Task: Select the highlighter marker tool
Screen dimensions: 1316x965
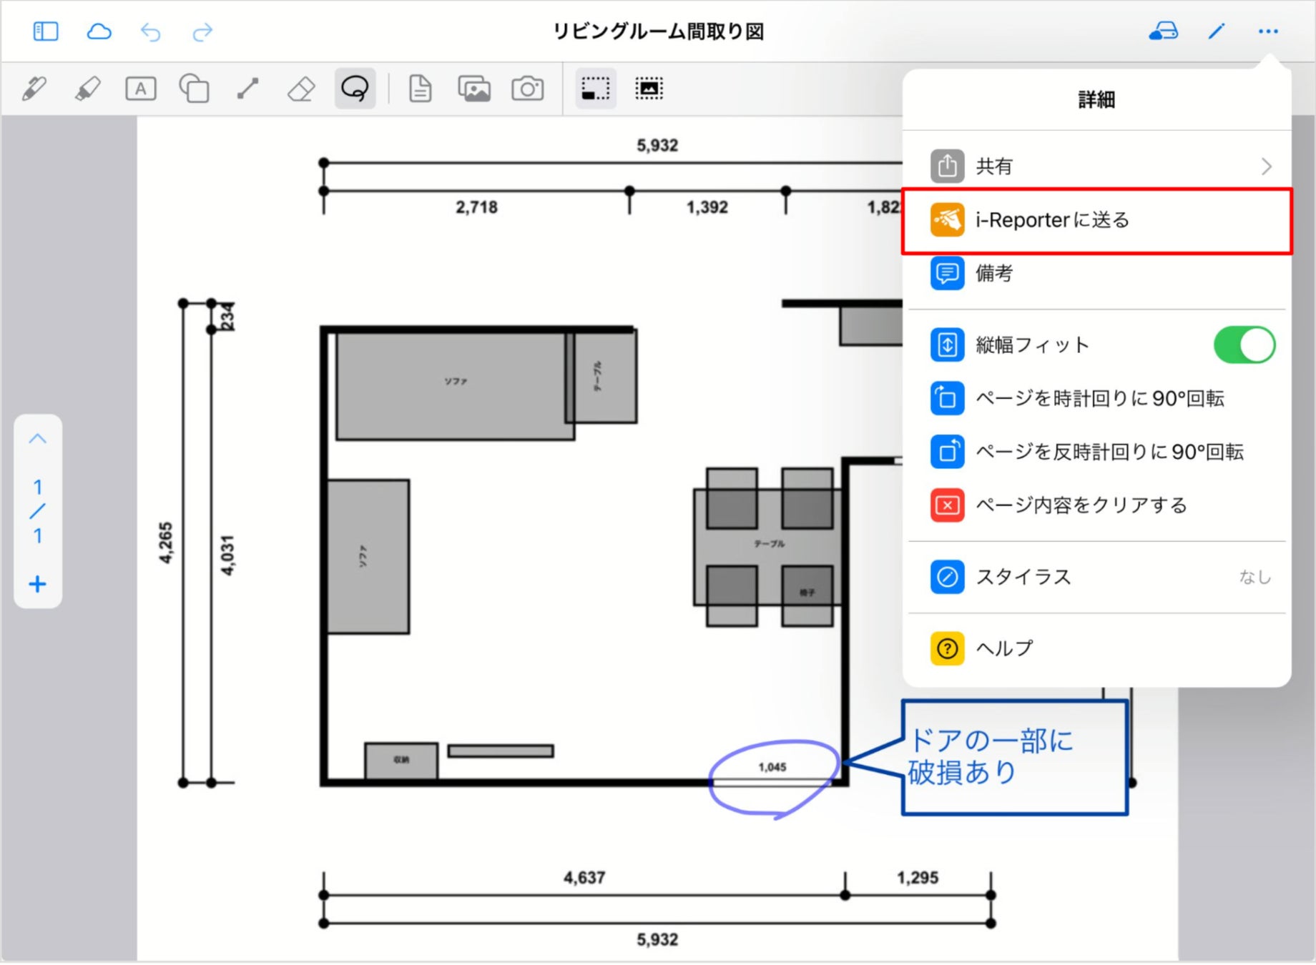Action: click(87, 89)
